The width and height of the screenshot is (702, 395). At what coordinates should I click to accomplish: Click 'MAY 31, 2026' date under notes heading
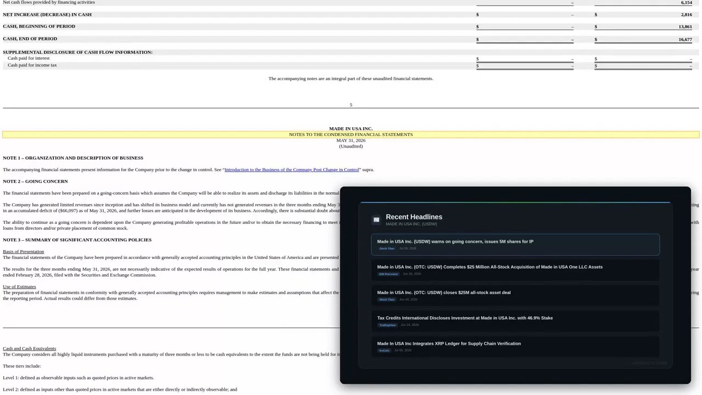click(351, 140)
